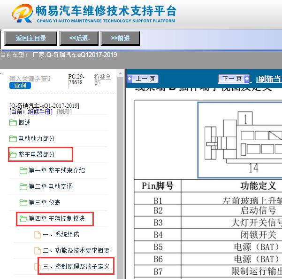Collapse all via 折叠全部 link
This screenshot has height=279, width=282.
click(102, 80)
